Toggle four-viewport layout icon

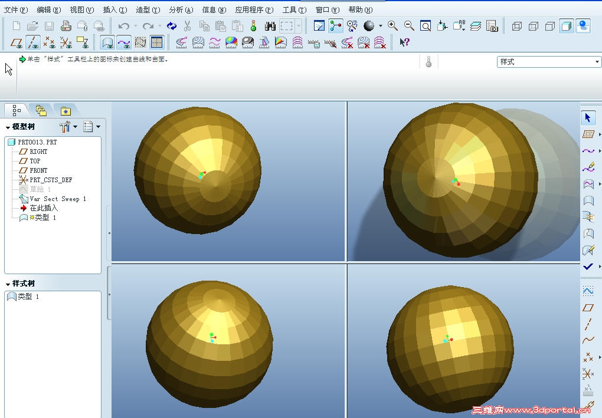pos(156,42)
